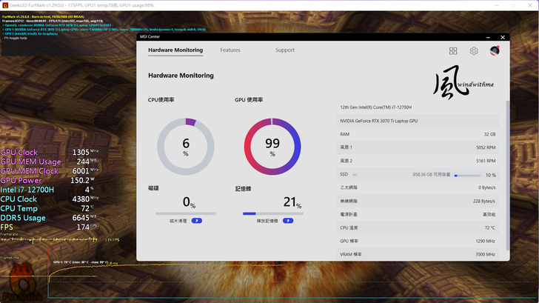Select the 5052 RPM fan 1 value
The width and height of the screenshot is (539, 303).
pos(486,147)
